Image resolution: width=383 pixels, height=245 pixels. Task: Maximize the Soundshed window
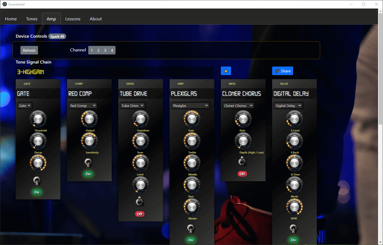pyautogui.click(x=364, y=4)
